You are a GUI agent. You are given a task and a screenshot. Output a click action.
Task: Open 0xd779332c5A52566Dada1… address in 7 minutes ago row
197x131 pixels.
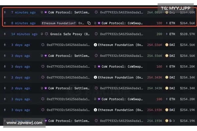pyautogui.click(x=121, y=12)
